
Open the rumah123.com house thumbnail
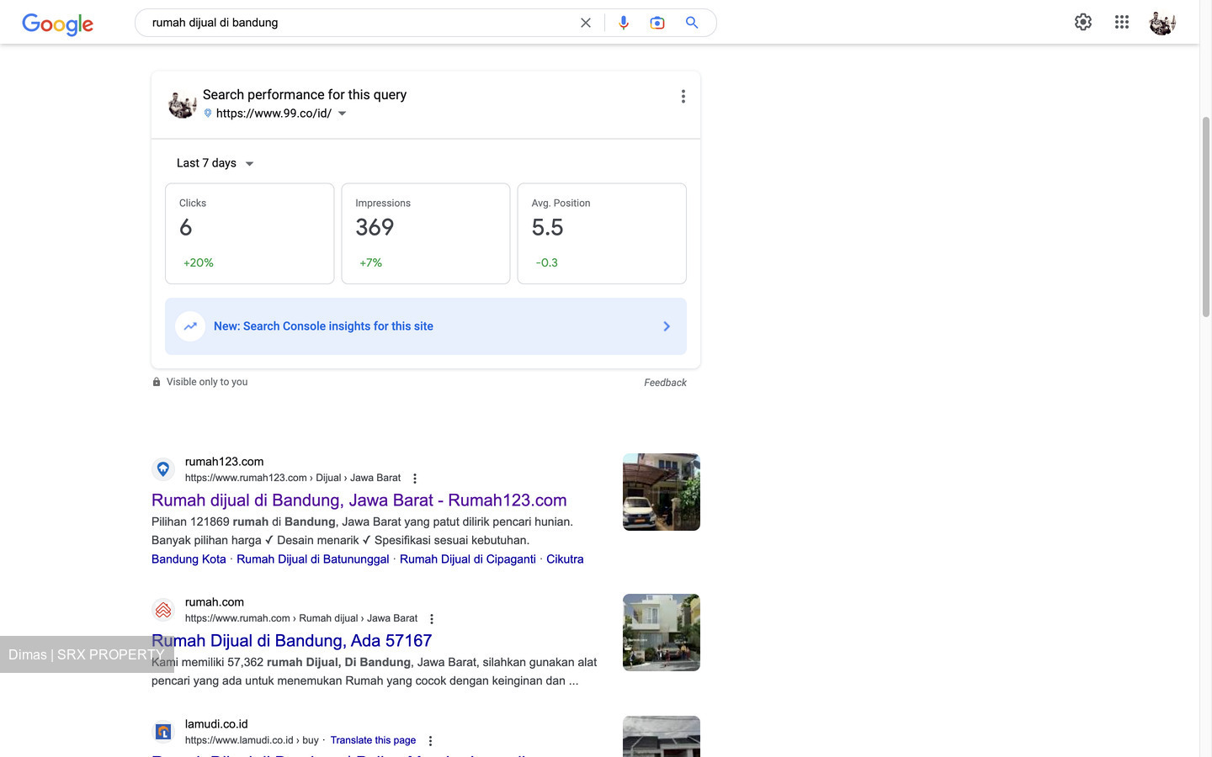[662, 492]
